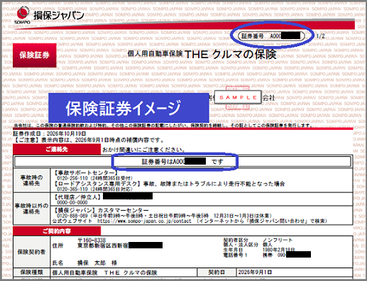Click the red 保険証券 badge

point(35,55)
